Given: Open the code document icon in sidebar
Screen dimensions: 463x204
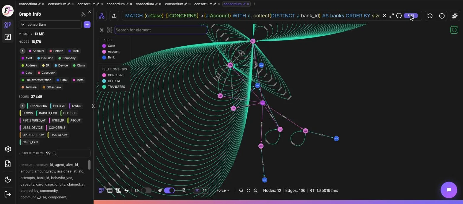Looking at the screenshot, I should point(8,164).
